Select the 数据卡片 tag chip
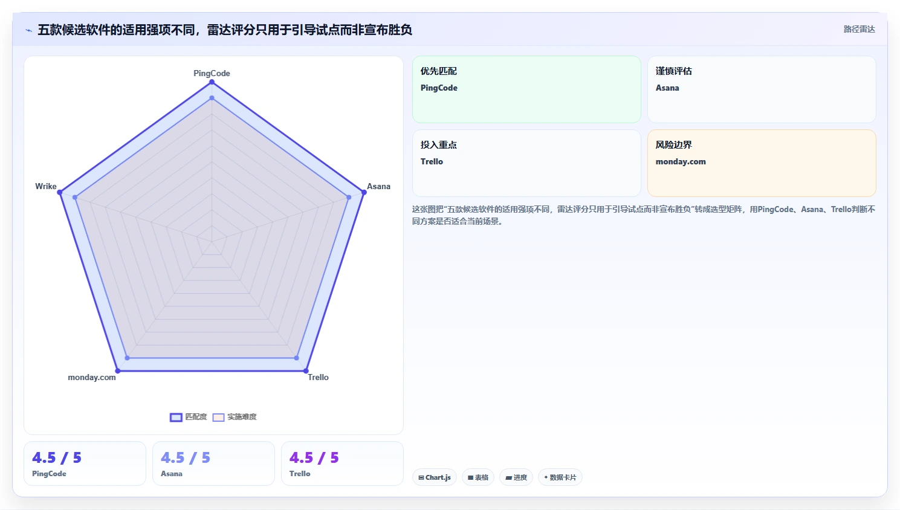Viewport: 900px width, 510px height. pyautogui.click(x=560, y=477)
